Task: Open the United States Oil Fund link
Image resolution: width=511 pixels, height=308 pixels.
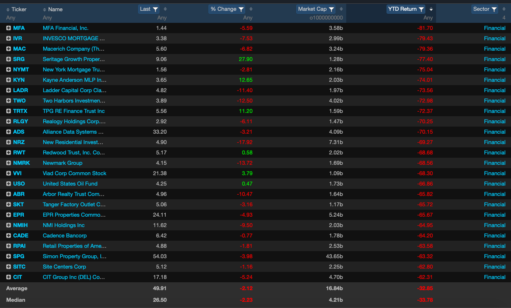Action: [x=70, y=183]
